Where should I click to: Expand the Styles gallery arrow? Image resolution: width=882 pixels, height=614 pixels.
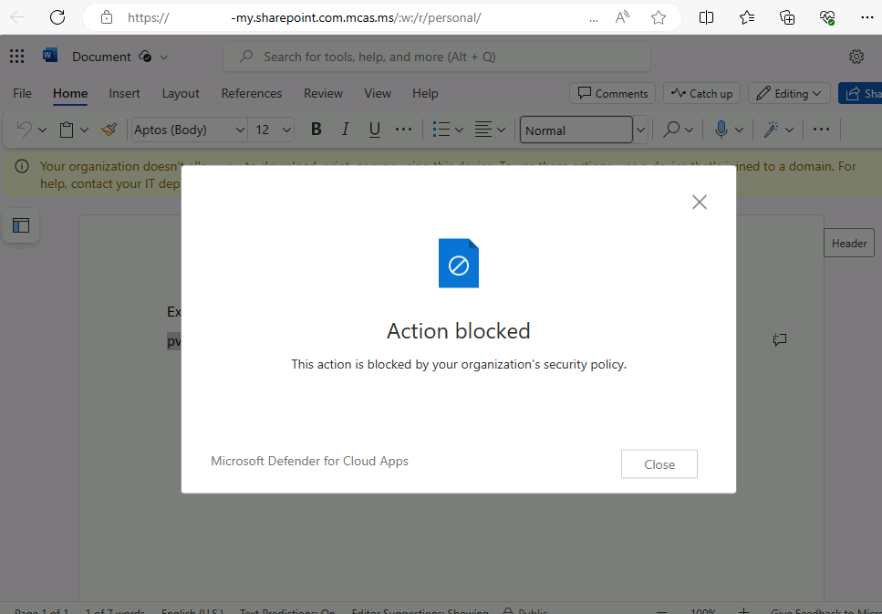coord(640,130)
